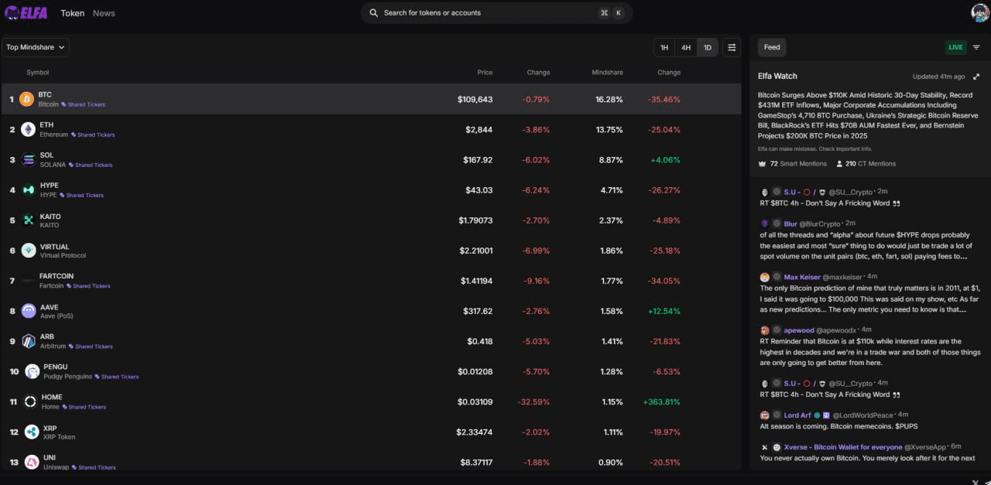Sort by the Mindshare column header
The image size is (991, 485).
click(x=607, y=73)
